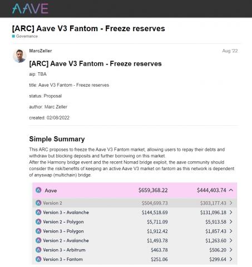Collapse the Aave section chevron
Viewport: 252px width, 267px height.
(x=231, y=190)
